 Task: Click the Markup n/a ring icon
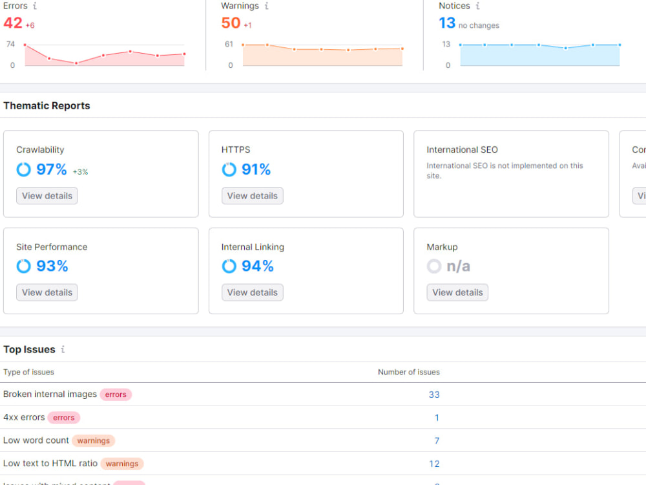[x=434, y=266]
